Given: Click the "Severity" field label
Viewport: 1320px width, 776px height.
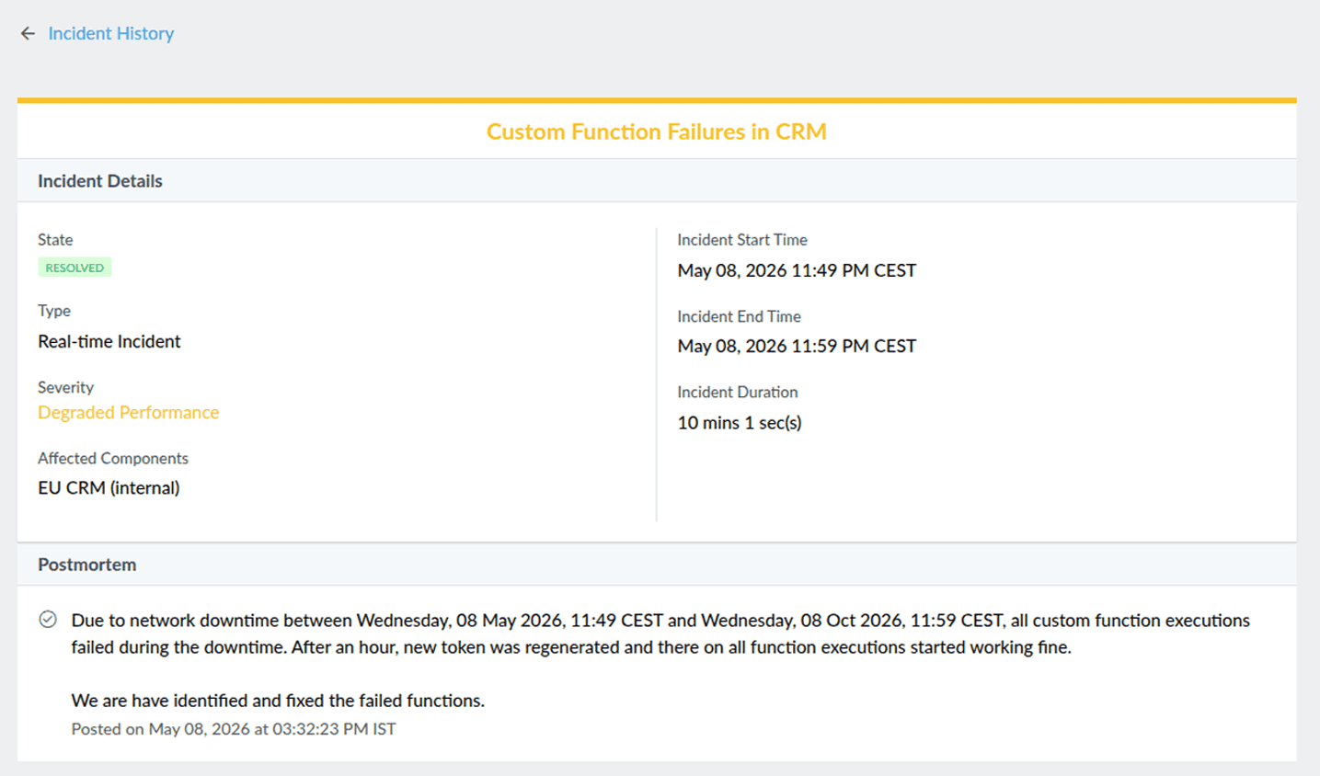Looking at the screenshot, I should pyautogui.click(x=65, y=387).
